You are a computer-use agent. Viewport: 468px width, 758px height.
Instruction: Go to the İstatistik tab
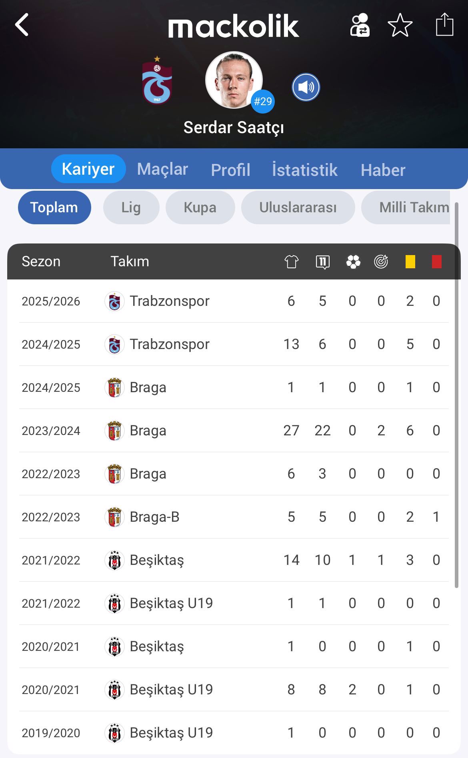pyautogui.click(x=305, y=170)
